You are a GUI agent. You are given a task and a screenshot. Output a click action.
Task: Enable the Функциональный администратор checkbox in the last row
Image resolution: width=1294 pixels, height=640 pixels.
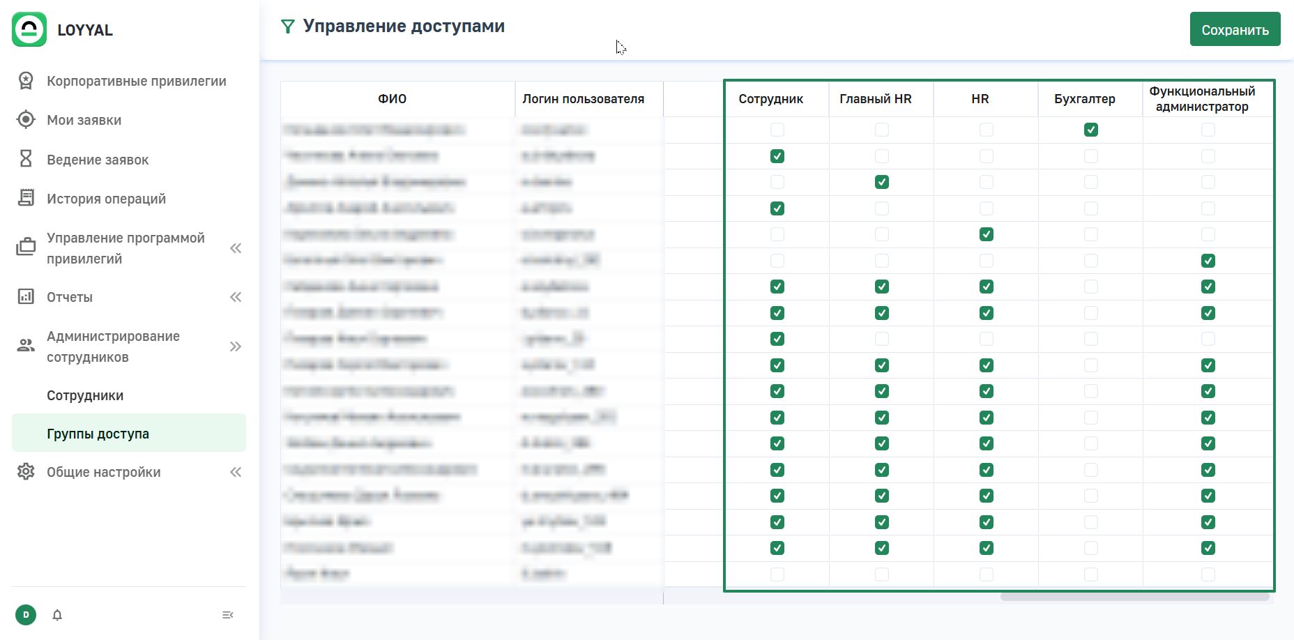(1208, 574)
